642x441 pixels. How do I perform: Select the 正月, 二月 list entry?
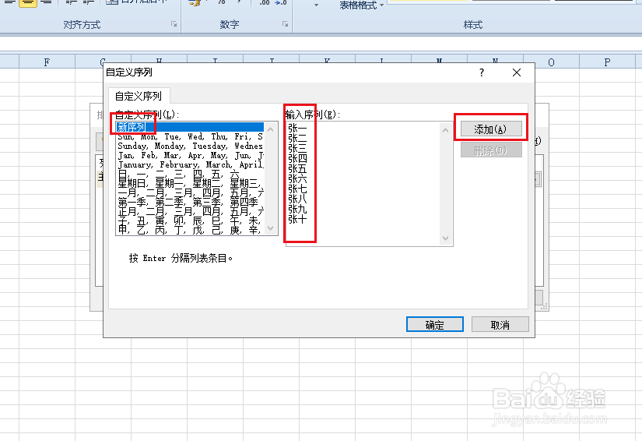tap(190, 212)
